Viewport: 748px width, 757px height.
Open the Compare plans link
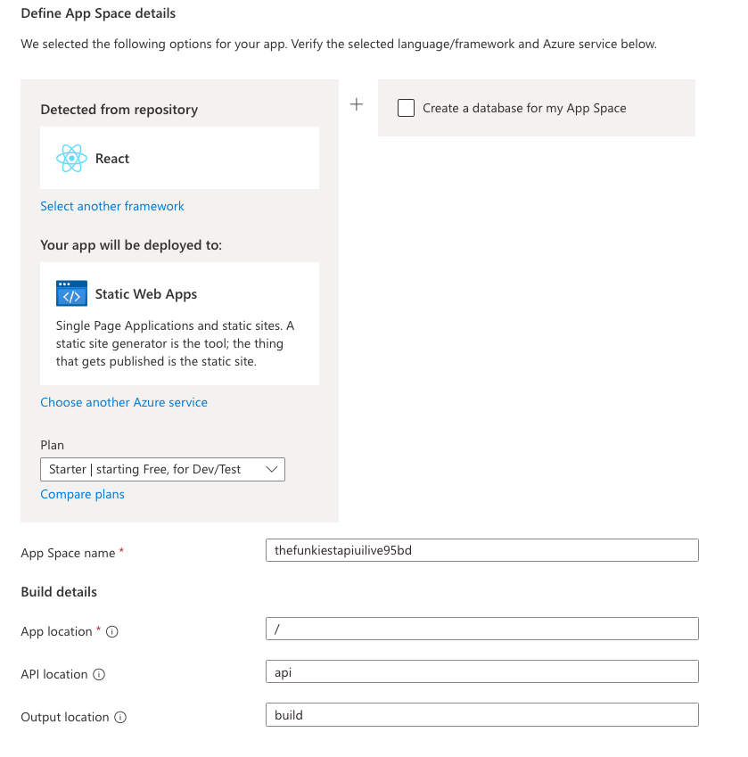coord(82,494)
